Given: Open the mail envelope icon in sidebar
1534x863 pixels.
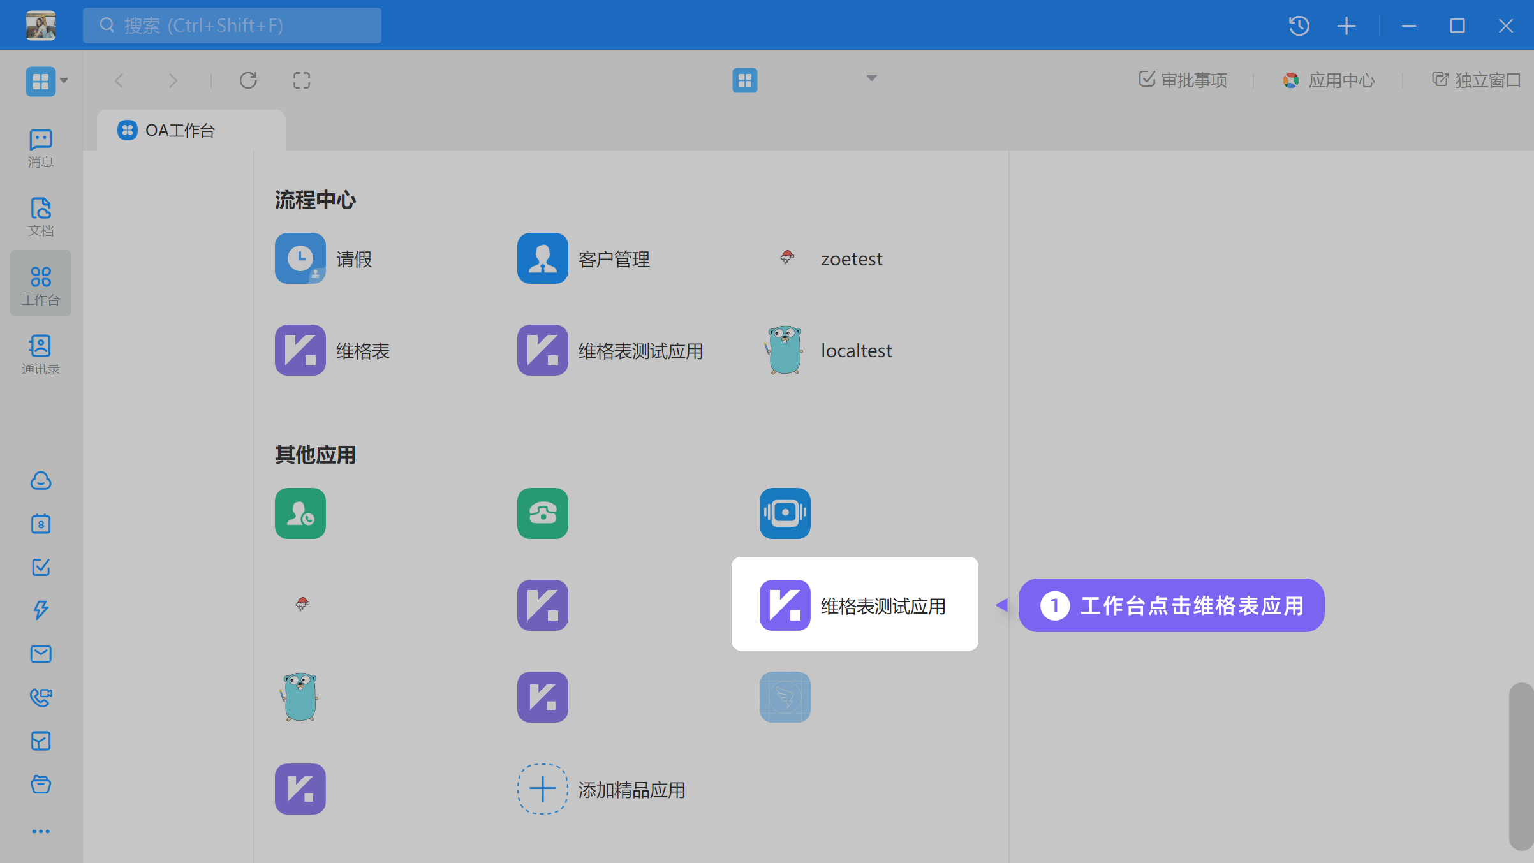Looking at the screenshot, I should tap(41, 654).
